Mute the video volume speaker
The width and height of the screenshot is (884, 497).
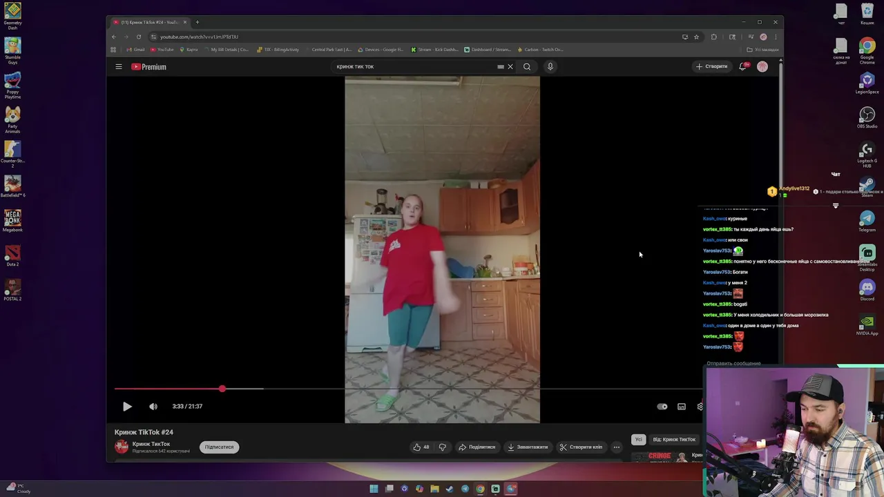tap(153, 407)
